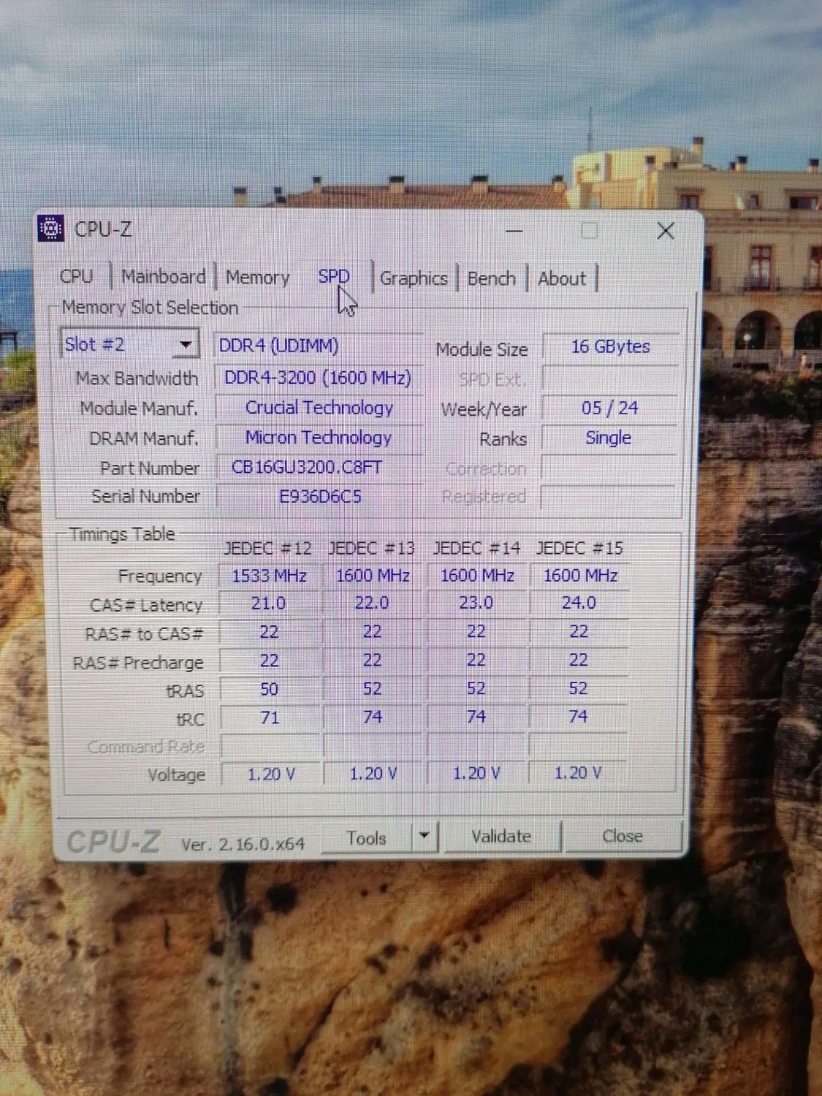
Task: Click the Validate button
Action: click(501, 836)
